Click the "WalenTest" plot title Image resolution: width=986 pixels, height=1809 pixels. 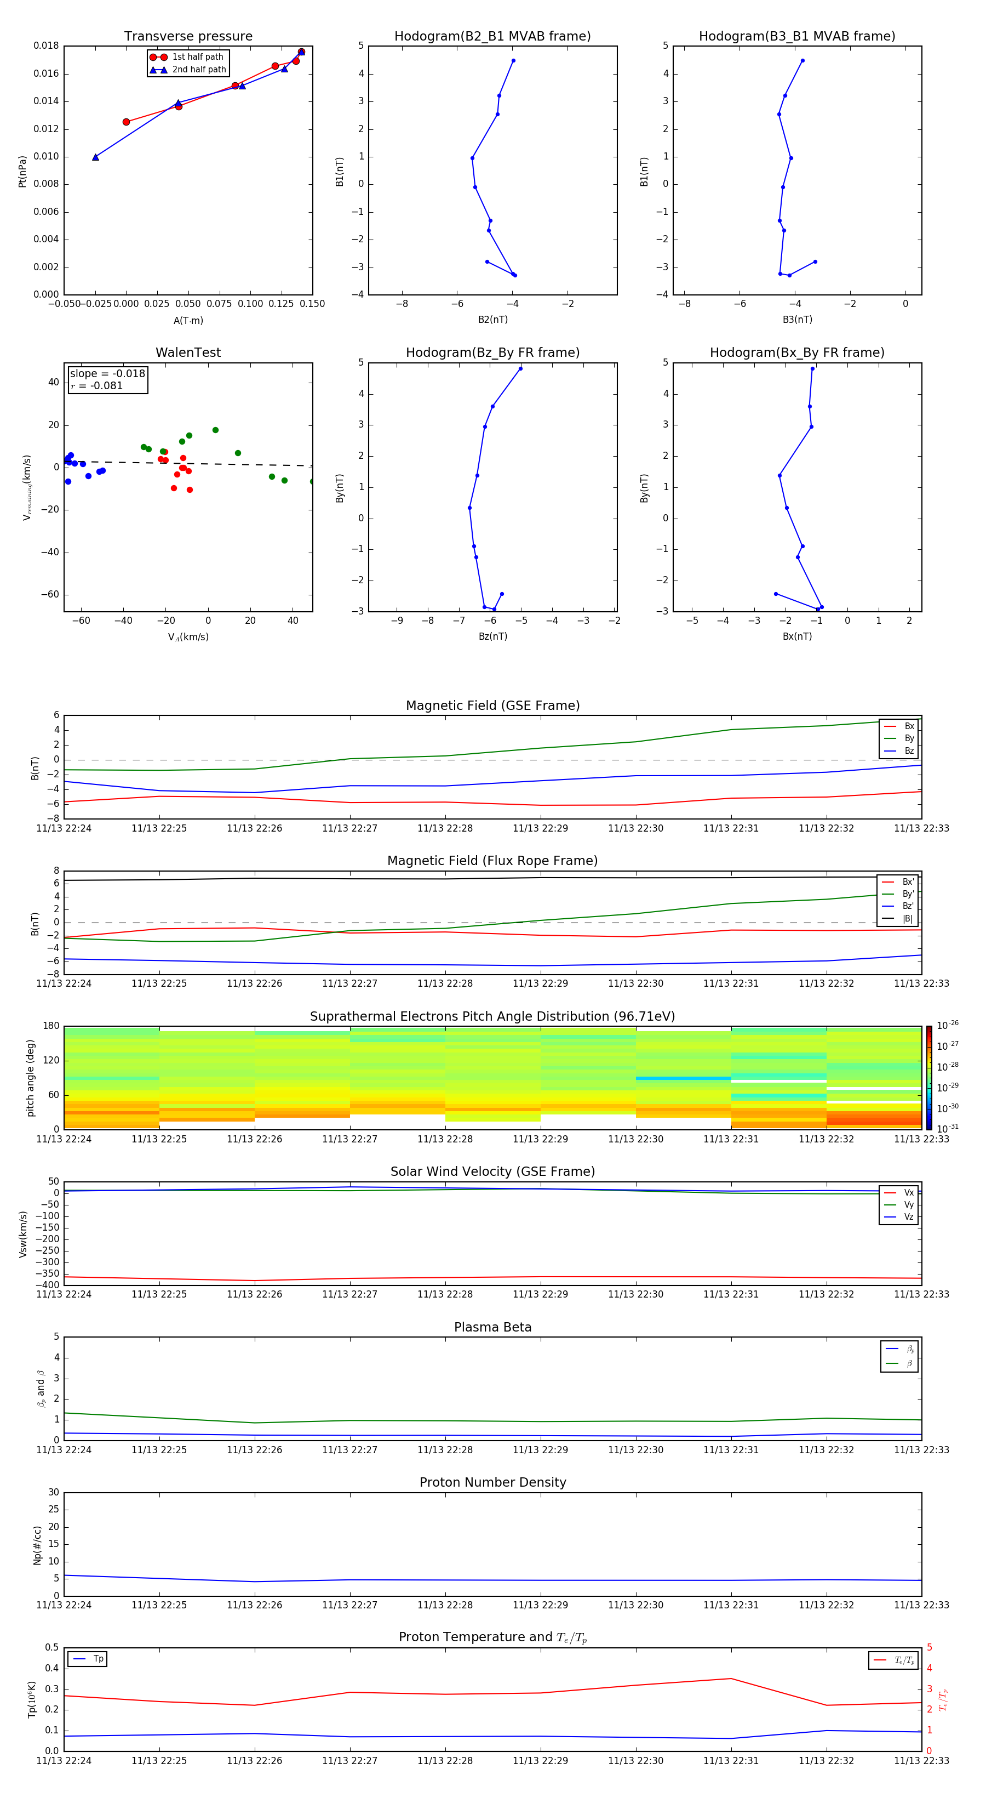(188, 352)
